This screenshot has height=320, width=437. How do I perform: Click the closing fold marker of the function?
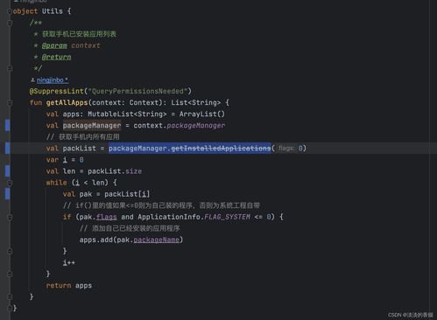(x=10, y=296)
